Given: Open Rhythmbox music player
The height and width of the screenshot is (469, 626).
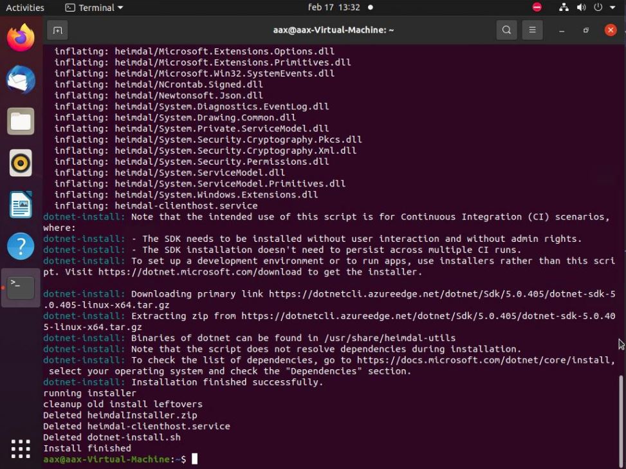Looking at the screenshot, I should click(21, 163).
